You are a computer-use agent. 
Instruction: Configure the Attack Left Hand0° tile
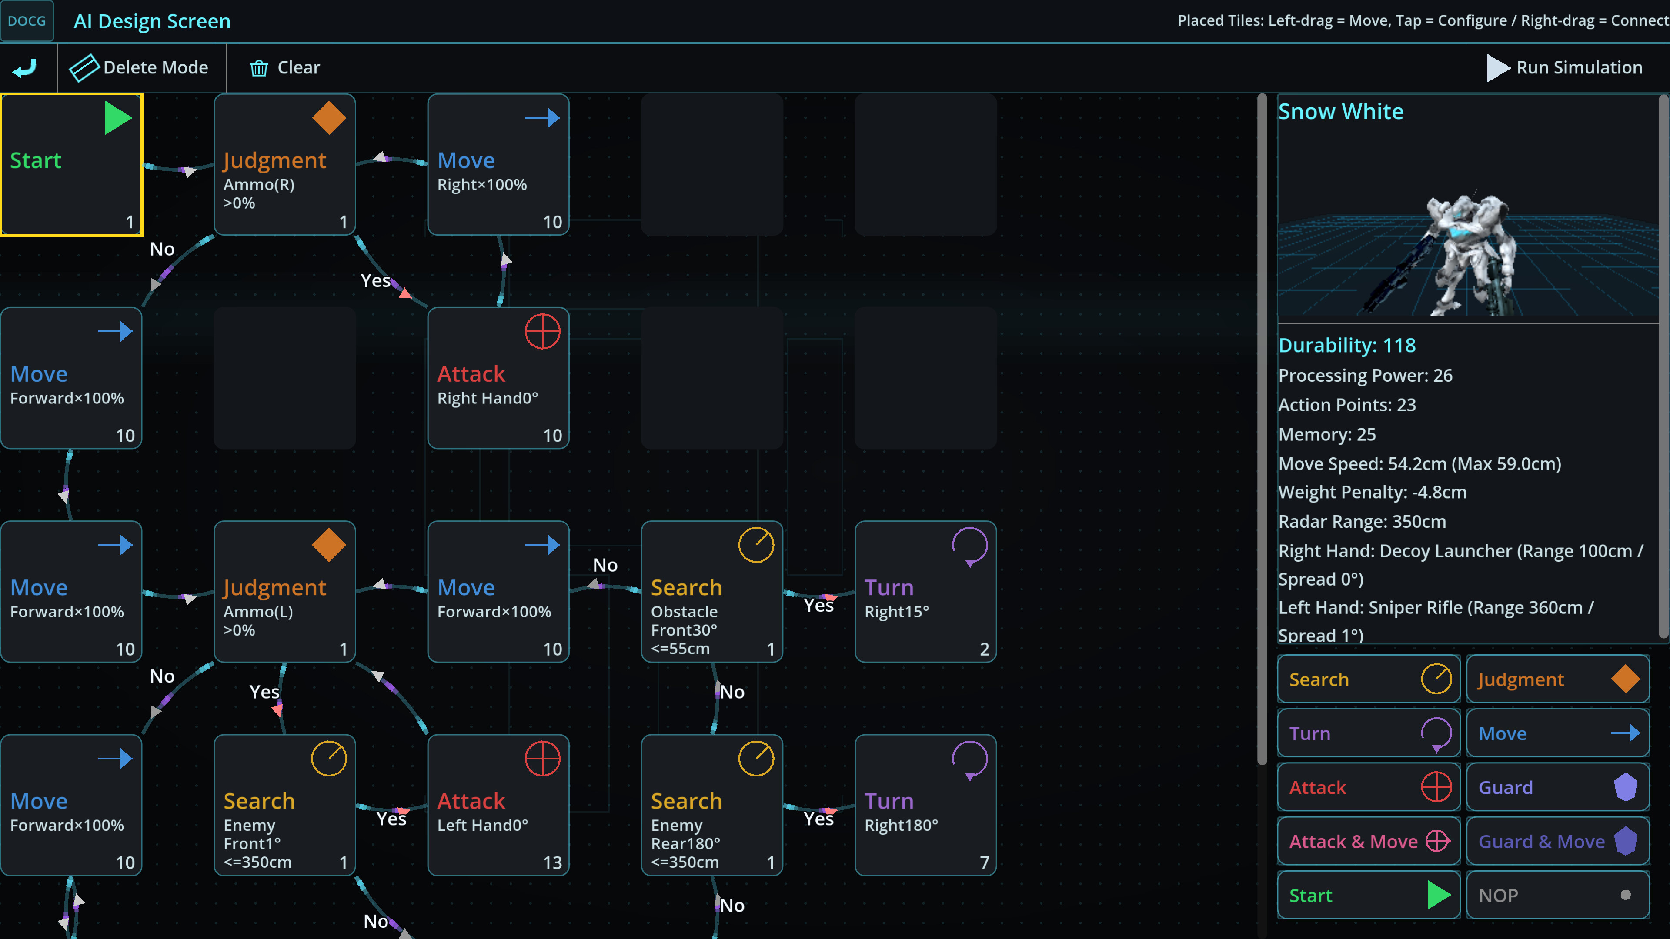(x=498, y=805)
